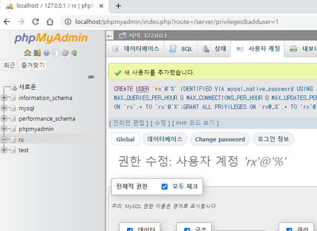The image size is (317, 231).
Task: Select the test database name
Action: (24, 150)
